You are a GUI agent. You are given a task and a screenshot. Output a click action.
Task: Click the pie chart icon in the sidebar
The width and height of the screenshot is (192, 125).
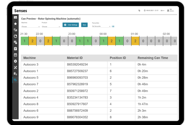pyautogui.click(x=15, y=36)
